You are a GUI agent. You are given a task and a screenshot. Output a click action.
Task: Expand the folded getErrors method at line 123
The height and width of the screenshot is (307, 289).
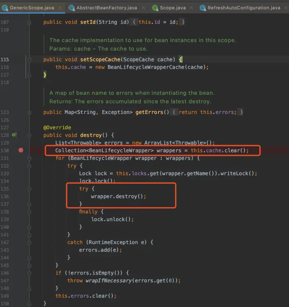pyautogui.click(x=29, y=112)
